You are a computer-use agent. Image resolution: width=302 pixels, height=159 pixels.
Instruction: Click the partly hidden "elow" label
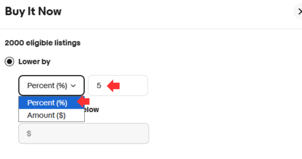(92, 110)
